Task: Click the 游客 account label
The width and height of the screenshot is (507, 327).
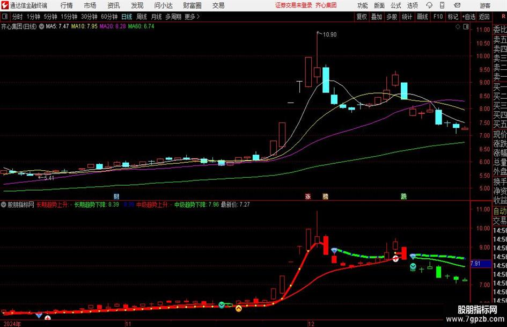Action: point(485,5)
